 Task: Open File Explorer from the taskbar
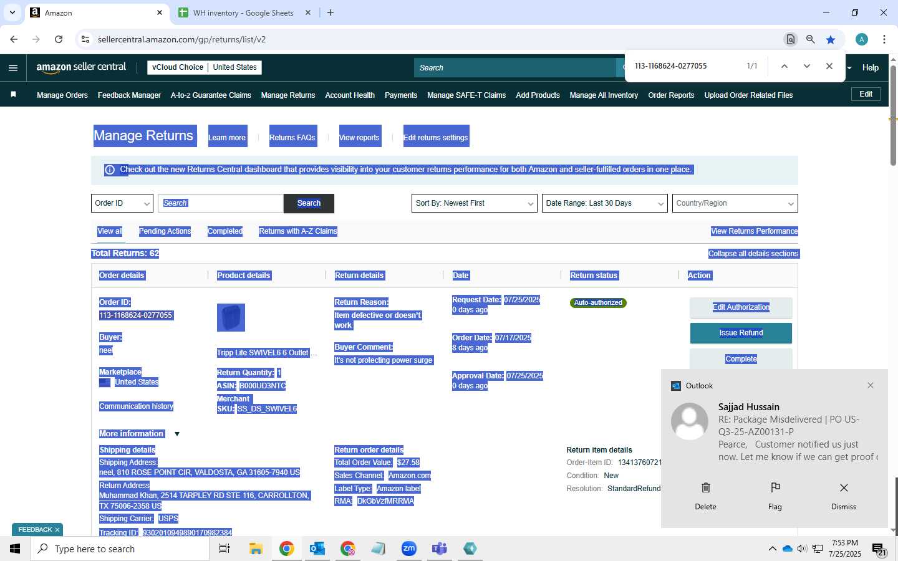[x=256, y=549]
